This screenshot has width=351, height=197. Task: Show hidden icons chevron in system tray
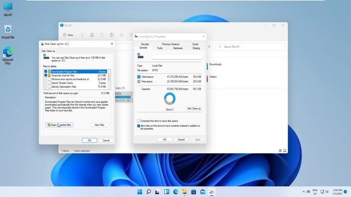point(303,192)
